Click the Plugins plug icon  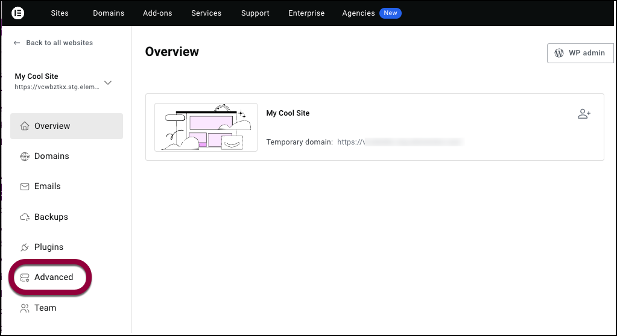click(x=25, y=247)
